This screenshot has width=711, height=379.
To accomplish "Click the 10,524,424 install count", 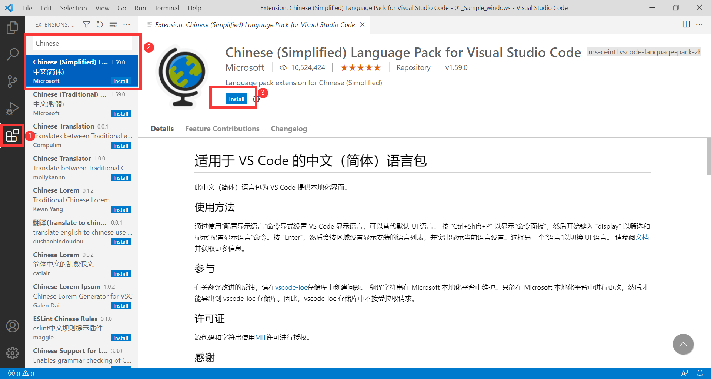I will [303, 67].
